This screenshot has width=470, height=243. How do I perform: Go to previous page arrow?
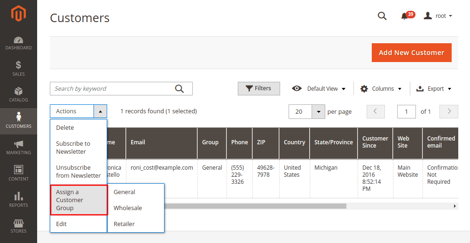click(376, 111)
